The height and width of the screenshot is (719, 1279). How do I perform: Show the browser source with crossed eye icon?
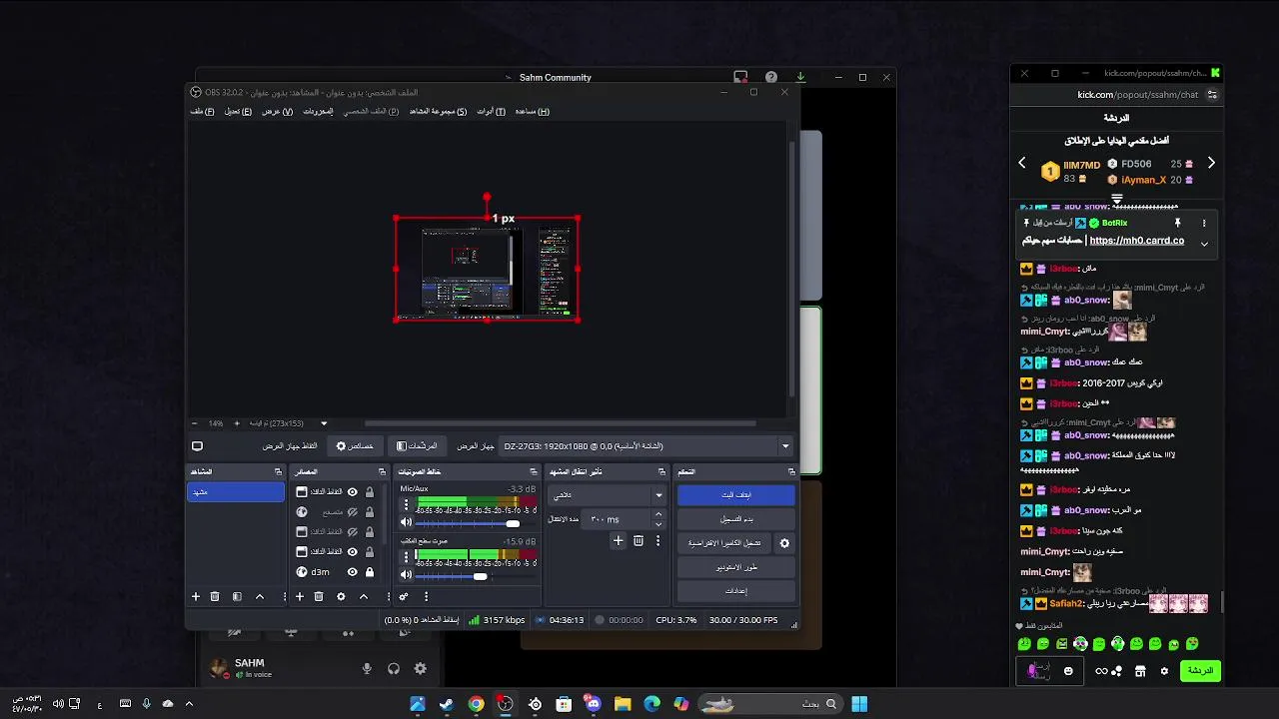click(x=352, y=512)
